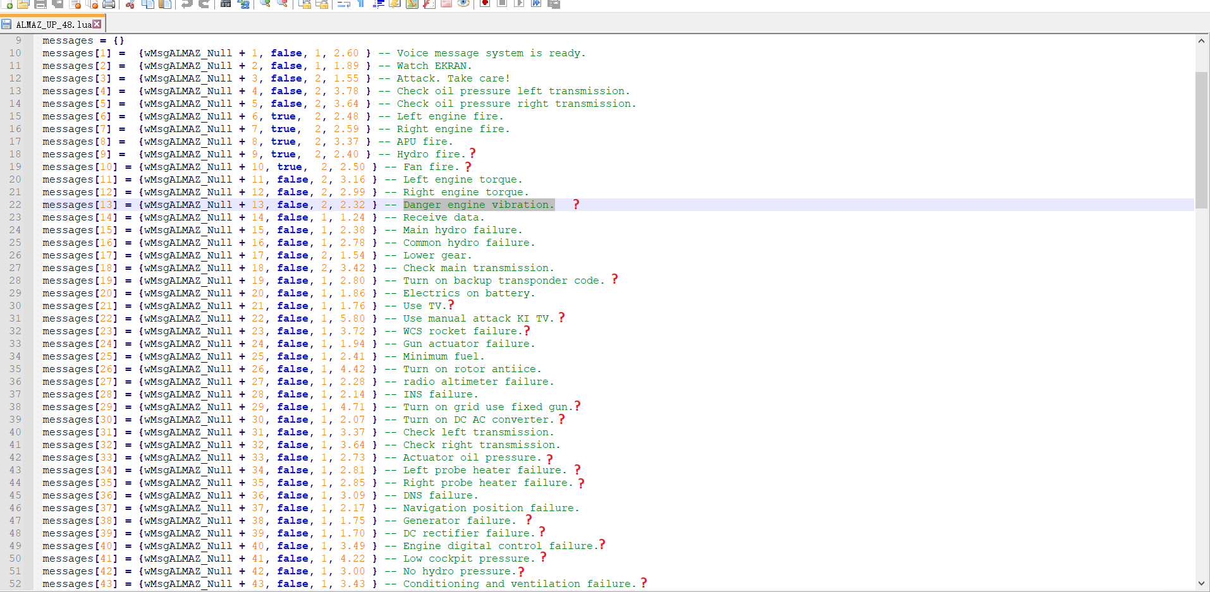Click the 'Minimum fuel.' comment
The height and width of the screenshot is (592, 1210).
[x=444, y=356]
